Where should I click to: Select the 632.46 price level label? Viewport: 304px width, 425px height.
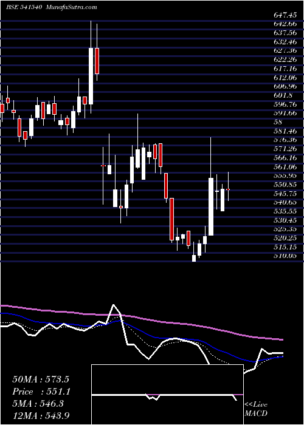pos(285,42)
